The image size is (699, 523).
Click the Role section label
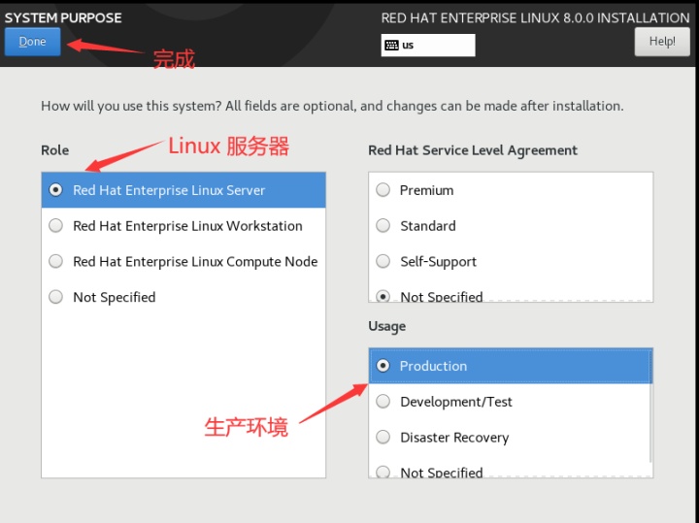tap(54, 150)
